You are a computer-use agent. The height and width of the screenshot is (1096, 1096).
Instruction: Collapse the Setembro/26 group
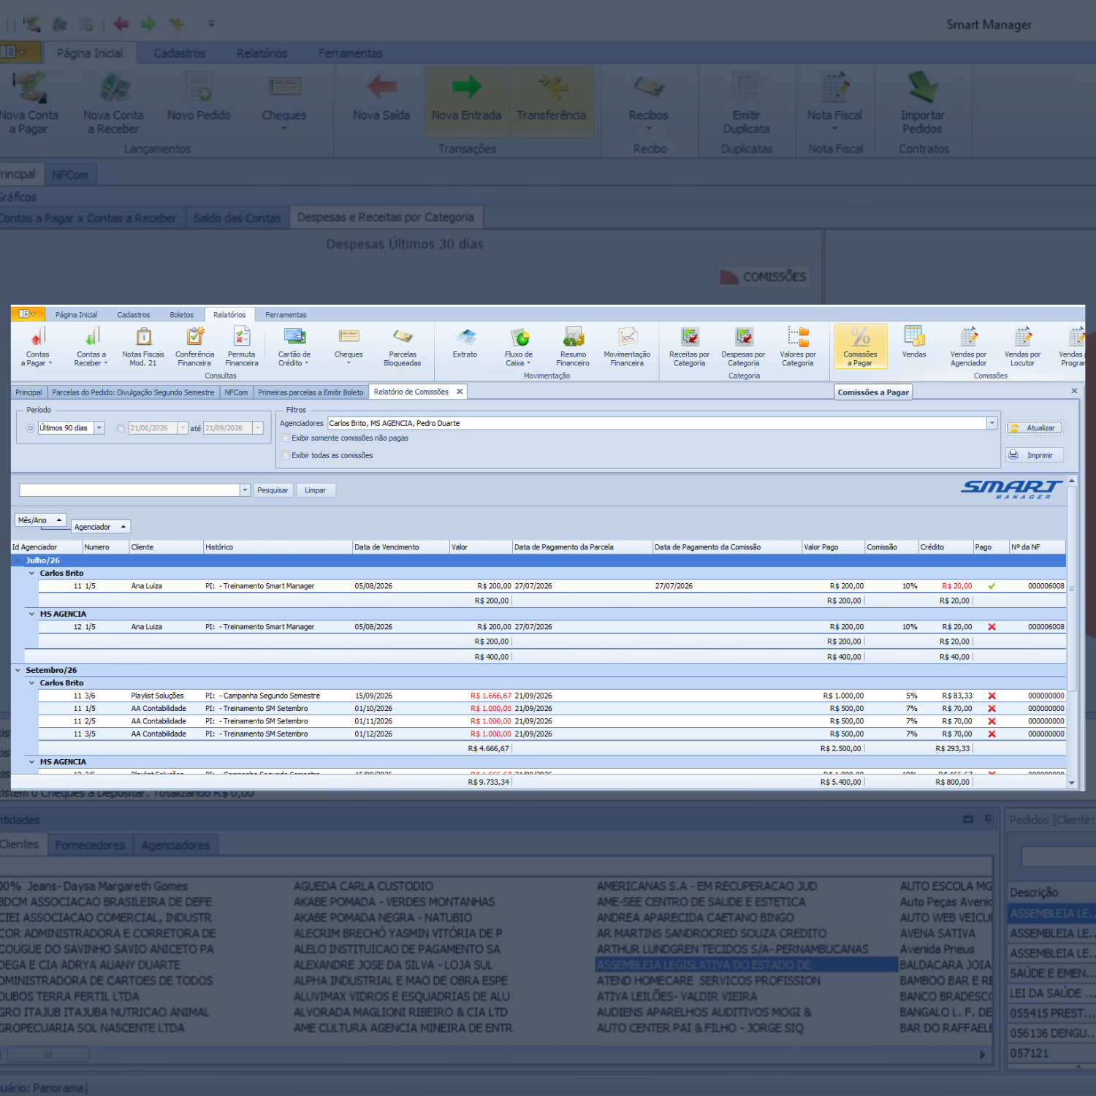[x=18, y=670]
